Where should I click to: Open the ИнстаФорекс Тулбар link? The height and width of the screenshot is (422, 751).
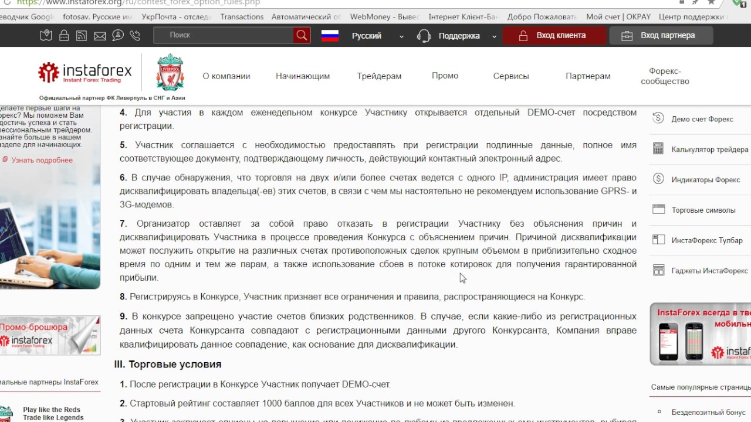click(x=707, y=240)
